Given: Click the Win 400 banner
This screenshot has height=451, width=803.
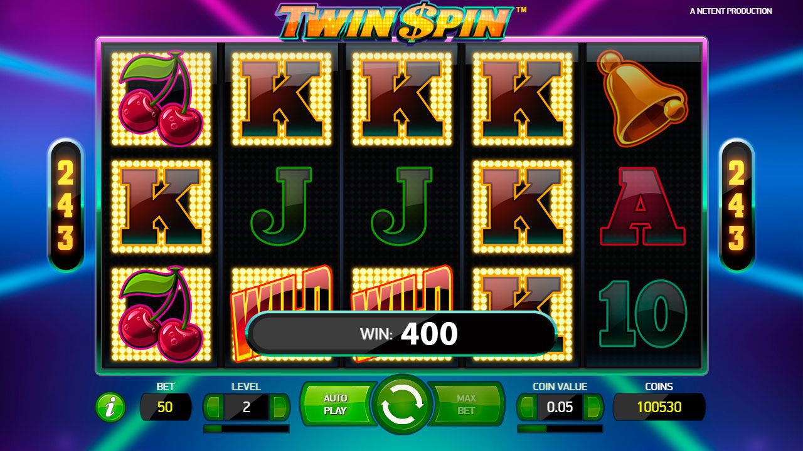Looking at the screenshot, I should (401, 334).
